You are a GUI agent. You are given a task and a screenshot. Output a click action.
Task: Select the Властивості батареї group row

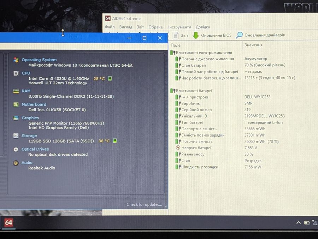tap(191, 91)
